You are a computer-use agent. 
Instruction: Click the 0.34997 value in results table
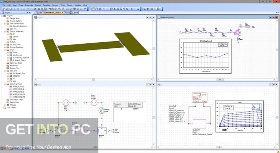click(136, 109)
